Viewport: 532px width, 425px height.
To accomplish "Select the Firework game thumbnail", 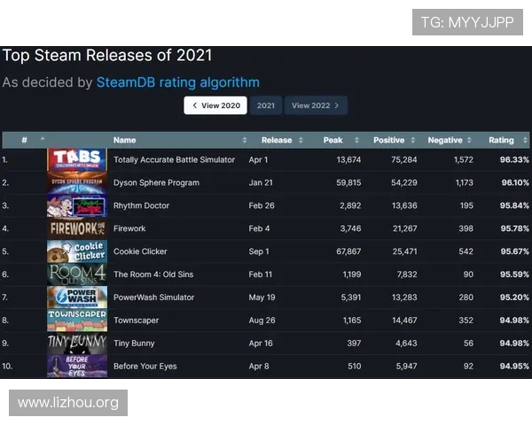I will (77, 228).
